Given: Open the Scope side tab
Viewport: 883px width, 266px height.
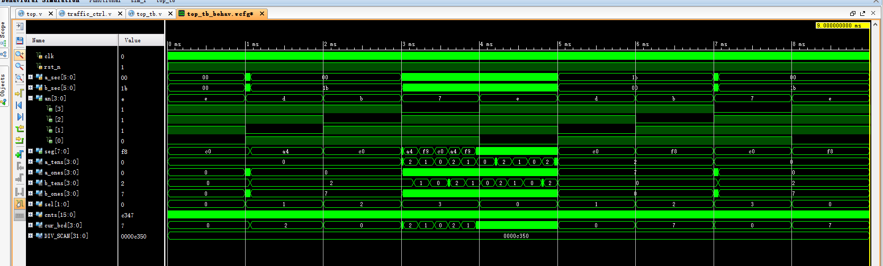Looking at the screenshot, I should pyautogui.click(x=3, y=34).
